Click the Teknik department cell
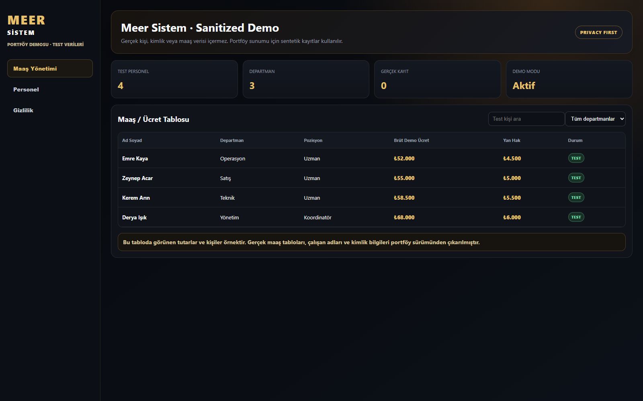The height and width of the screenshot is (401, 643). tap(227, 198)
